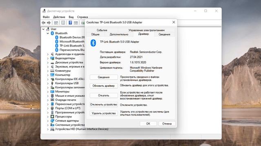Expand the Дисковые устройства category

(48, 62)
